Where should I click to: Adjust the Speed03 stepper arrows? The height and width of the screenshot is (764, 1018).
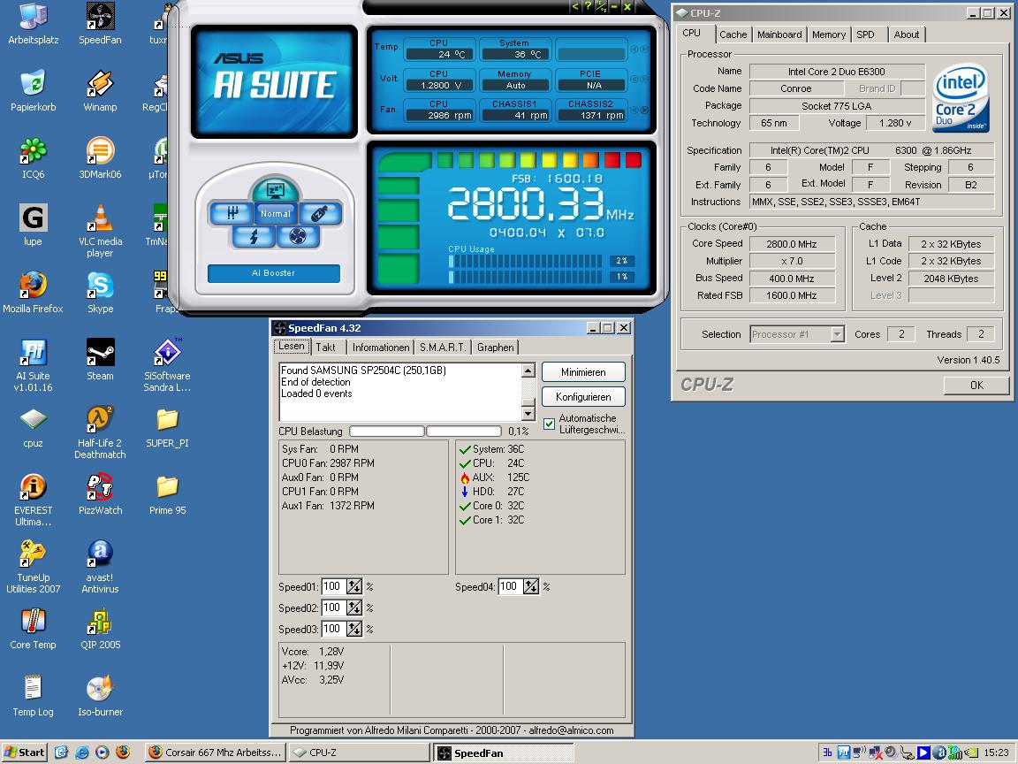[x=353, y=630]
